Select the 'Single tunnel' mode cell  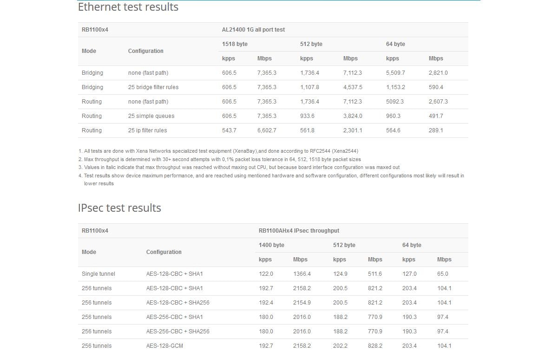(x=98, y=274)
